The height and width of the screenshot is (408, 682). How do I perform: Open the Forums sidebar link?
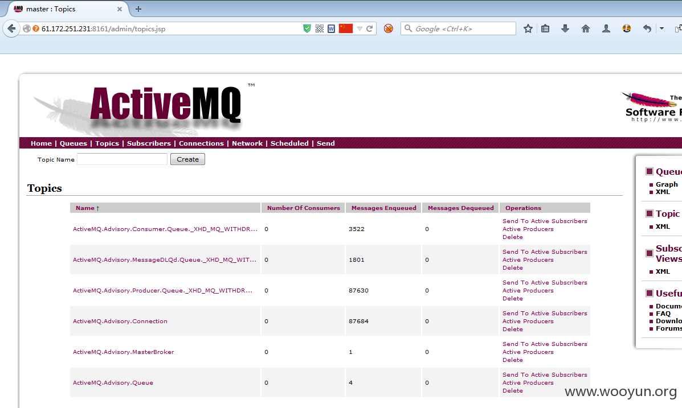coord(668,328)
